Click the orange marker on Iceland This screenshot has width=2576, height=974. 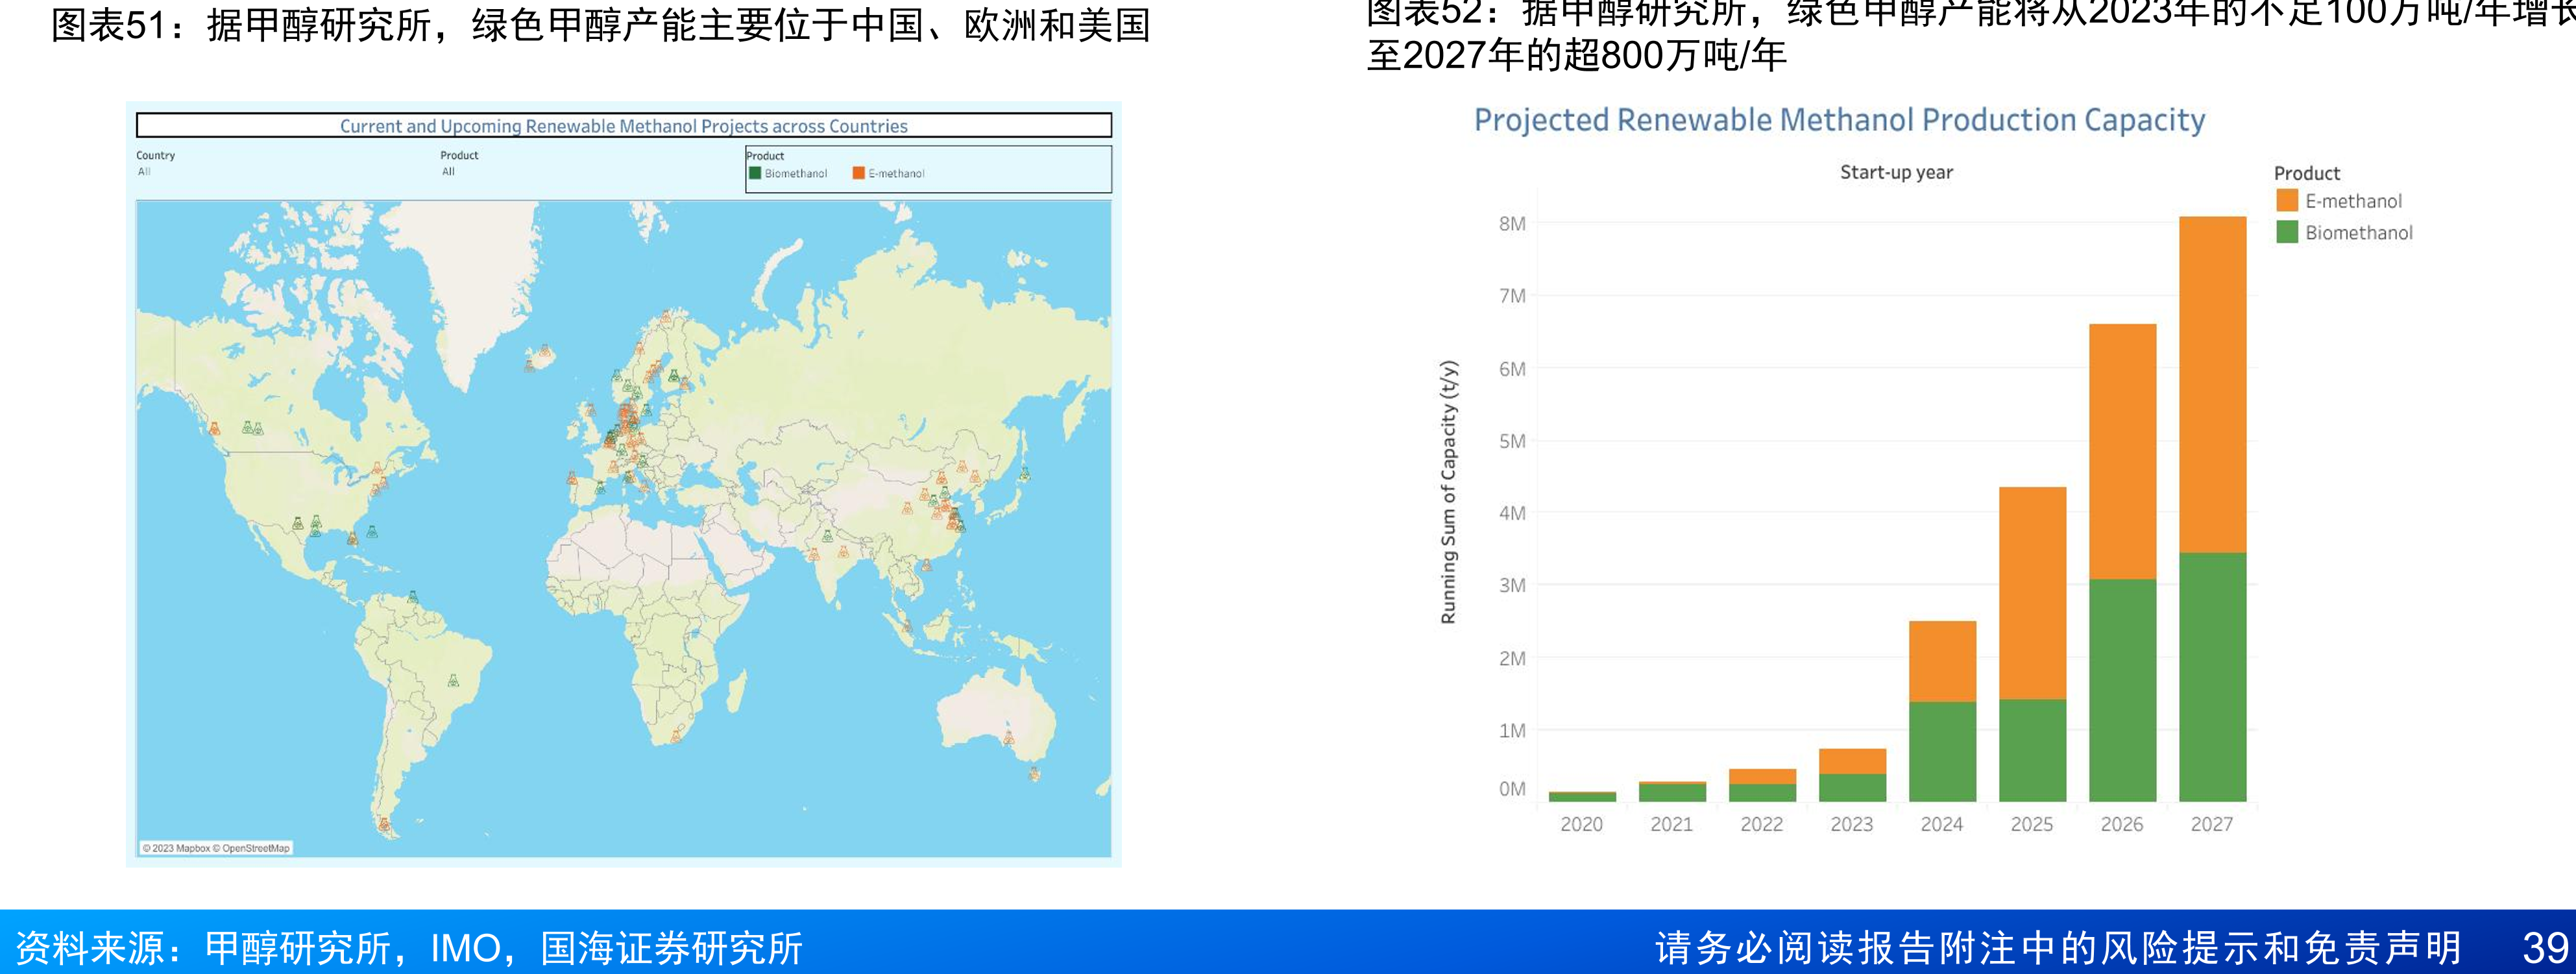545,351
